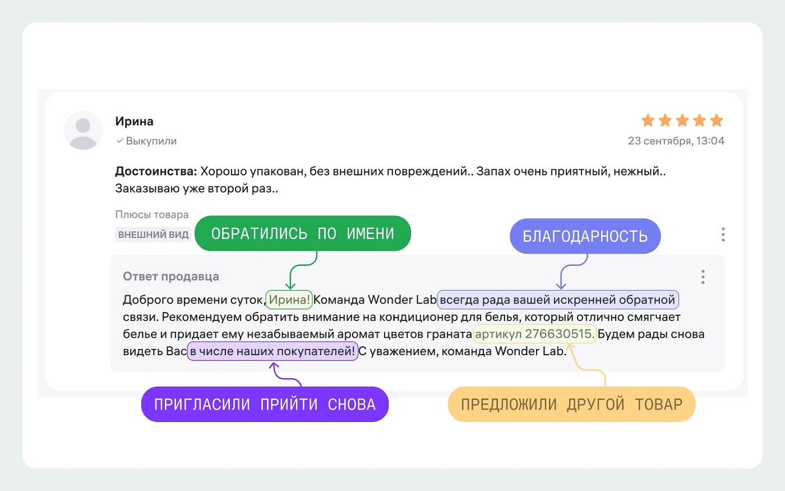The image size is (785, 491).
Task: Click the review date 23 сентября, 13:04
Action: (676, 141)
